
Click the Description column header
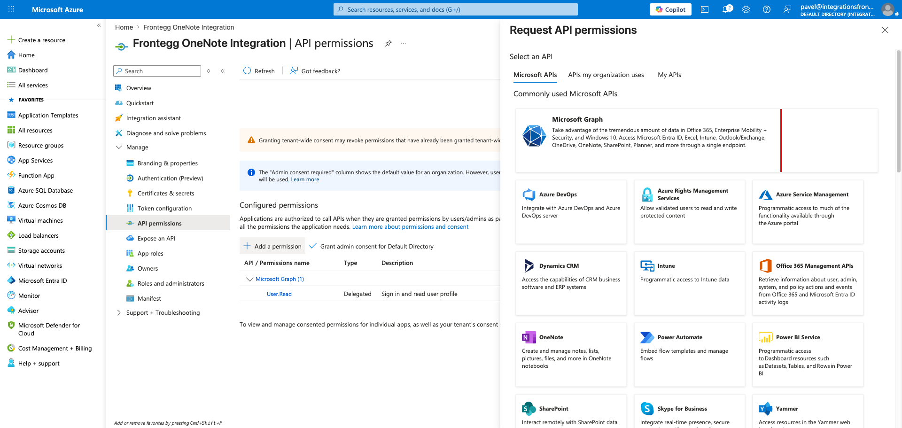(x=397, y=263)
